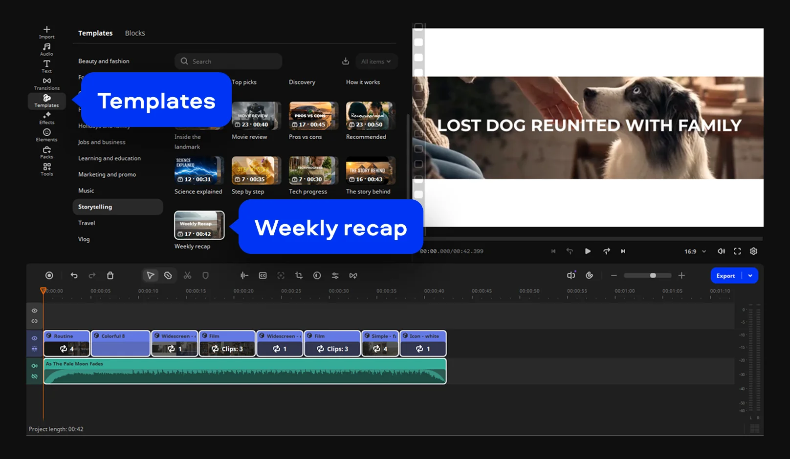Open clip properties with the sliders icon
The width and height of the screenshot is (790, 459).
(335, 275)
